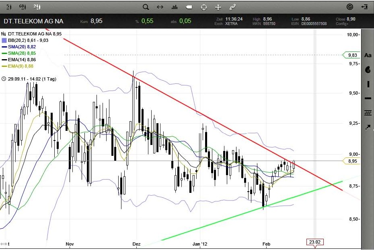Click the round pulse chart icon
The image size is (374, 250).
[x=350, y=7]
